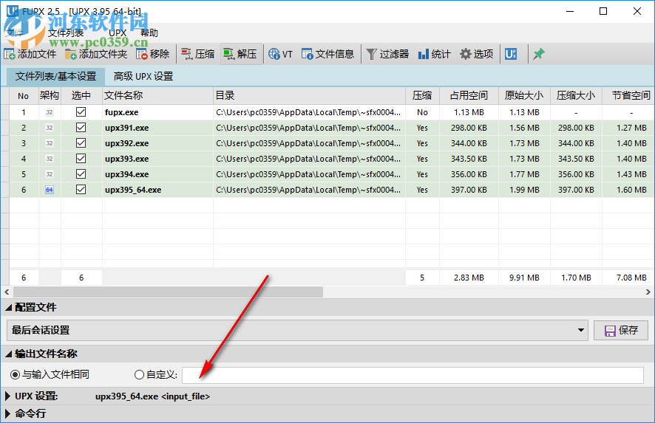Uncheck the upx394.exe selection checkbox

click(x=81, y=173)
